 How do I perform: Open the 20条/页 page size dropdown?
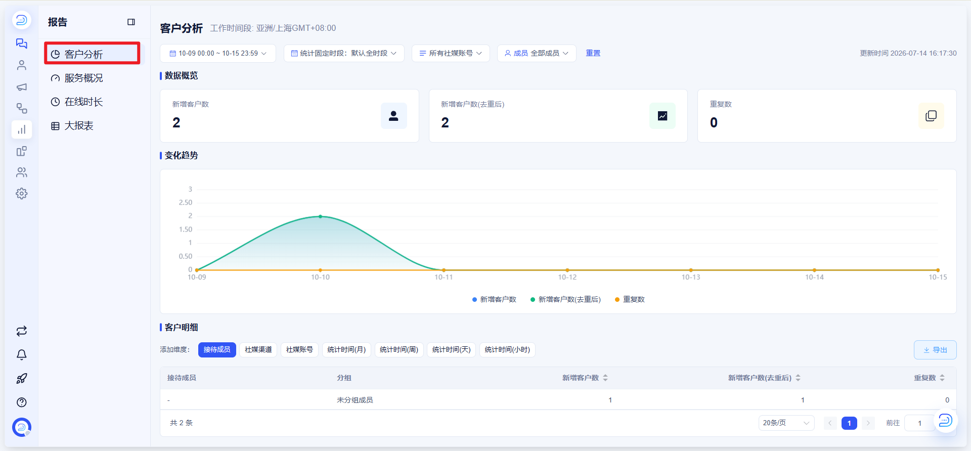click(786, 423)
